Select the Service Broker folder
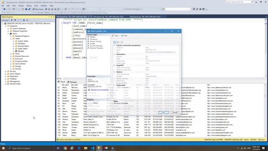 click(x=20, y=64)
